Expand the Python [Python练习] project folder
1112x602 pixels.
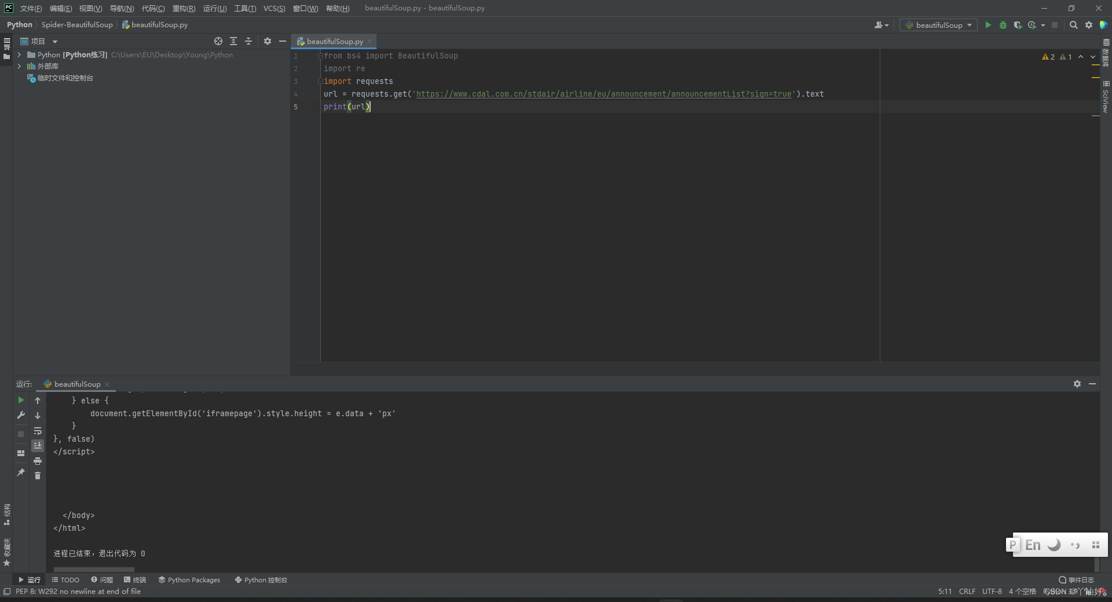19,55
